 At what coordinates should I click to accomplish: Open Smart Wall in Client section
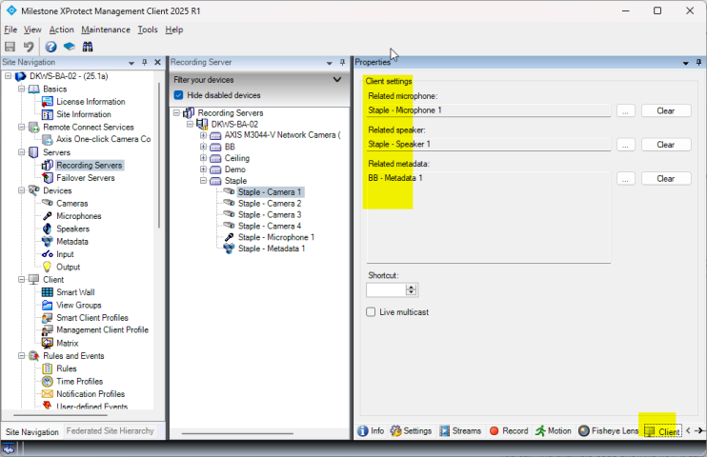click(x=74, y=292)
